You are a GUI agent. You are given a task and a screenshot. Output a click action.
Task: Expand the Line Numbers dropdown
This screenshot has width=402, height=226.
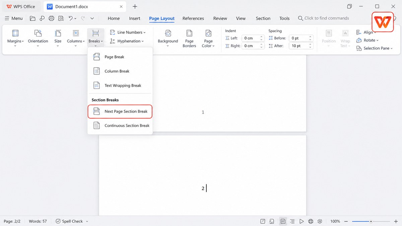pos(128,32)
